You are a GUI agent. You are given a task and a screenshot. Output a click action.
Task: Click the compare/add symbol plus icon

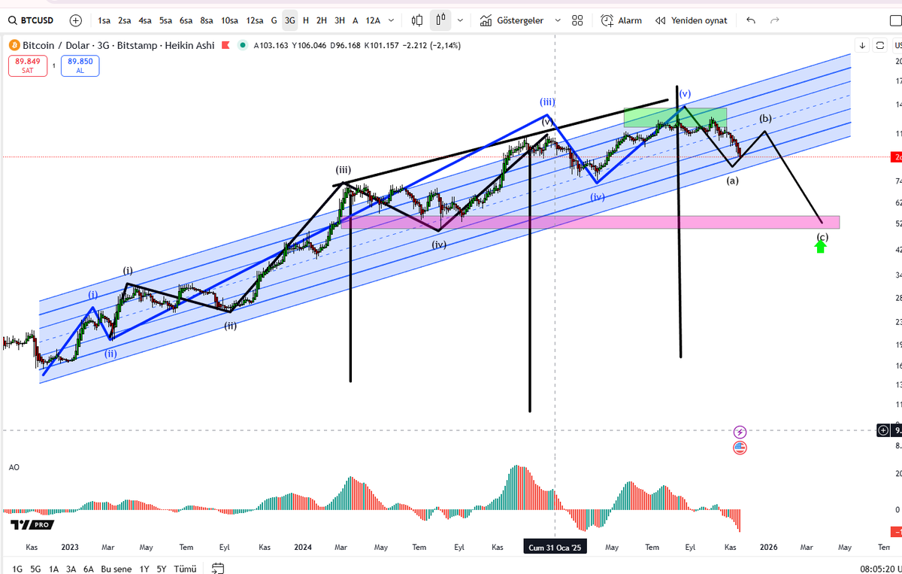pyautogui.click(x=75, y=20)
